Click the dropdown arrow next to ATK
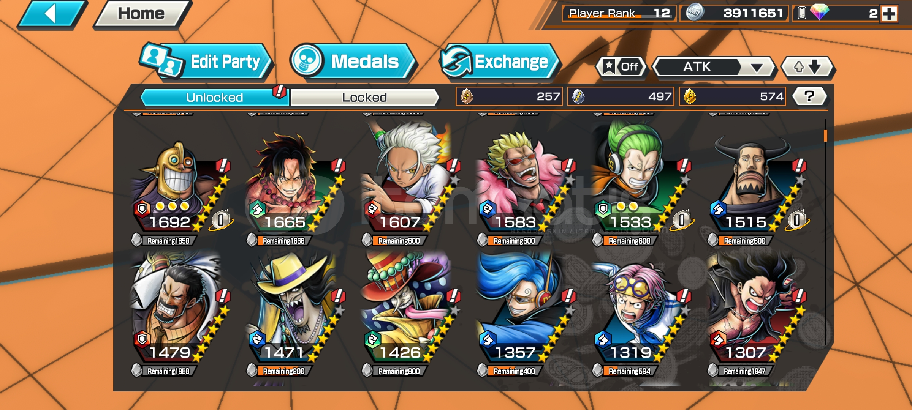The width and height of the screenshot is (912, 410). tap(756, 68)
